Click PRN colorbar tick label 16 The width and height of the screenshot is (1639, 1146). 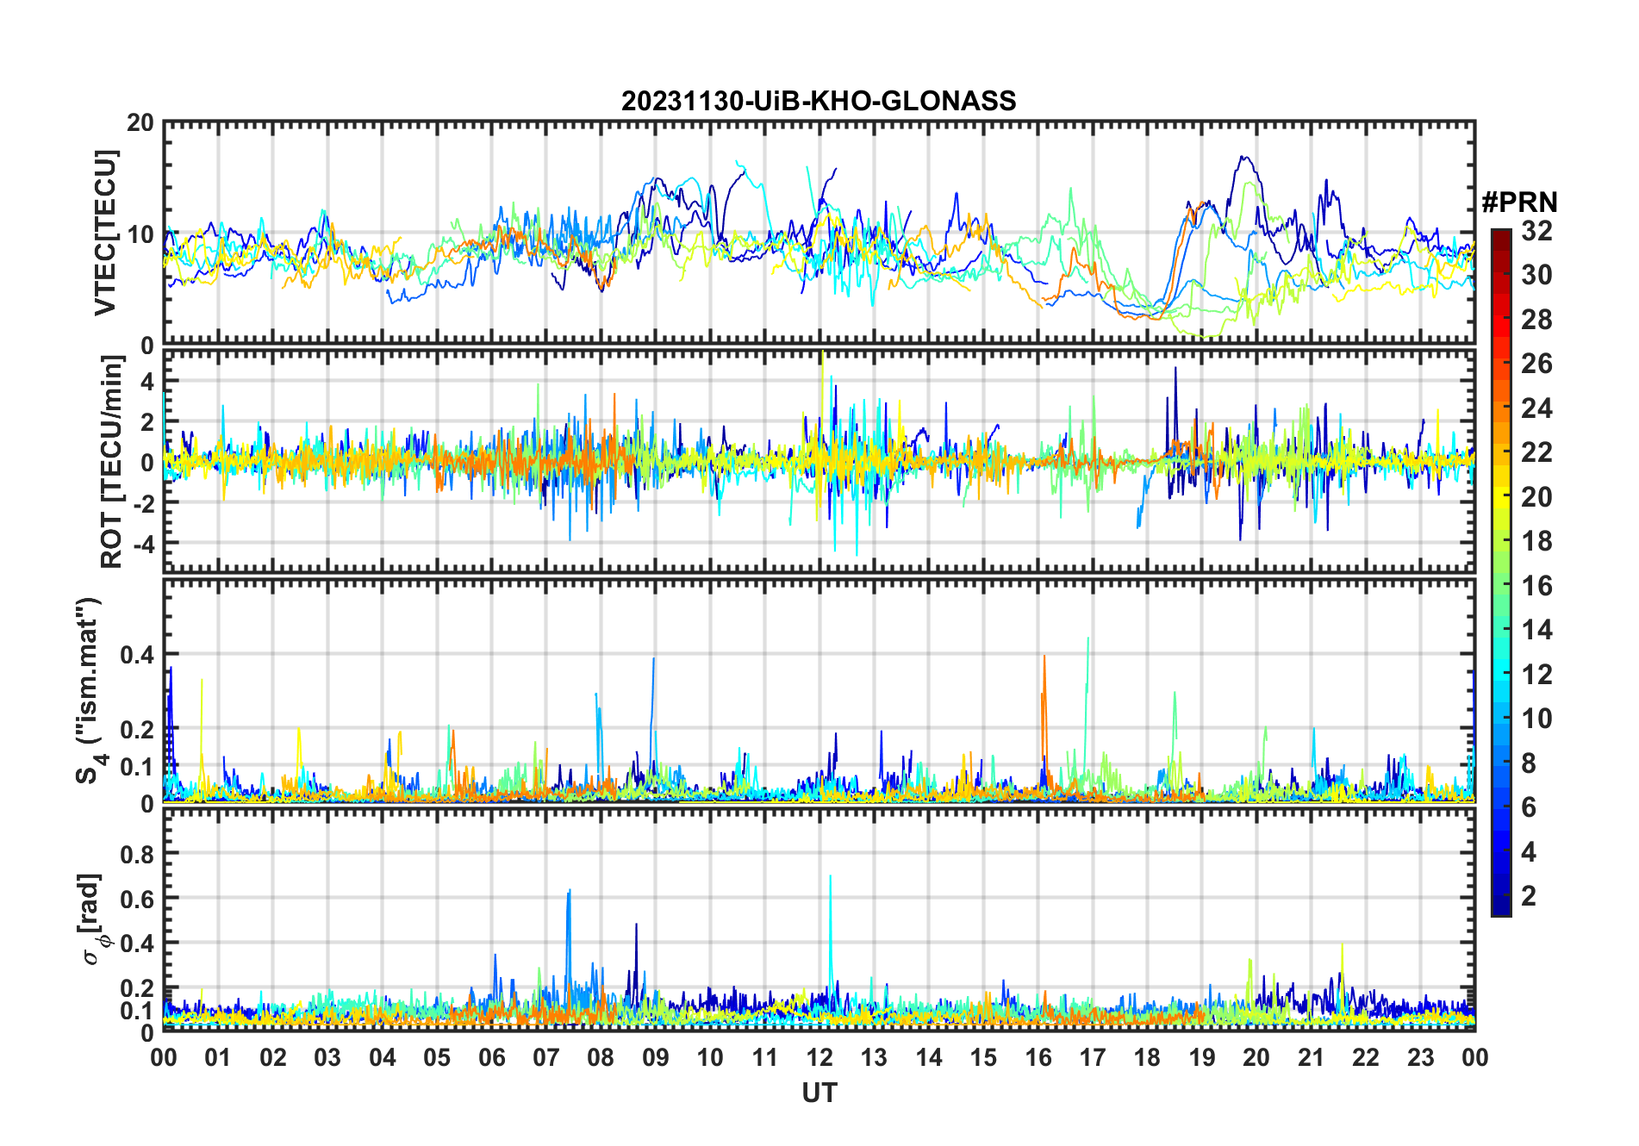point(1536,586)
